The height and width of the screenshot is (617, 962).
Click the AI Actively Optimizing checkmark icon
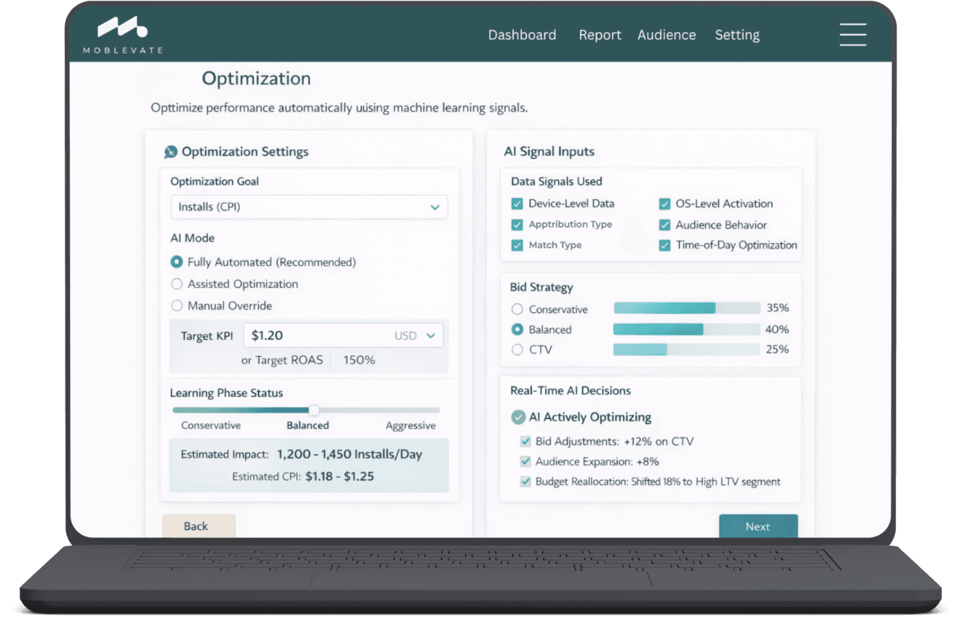pos(518,417)
